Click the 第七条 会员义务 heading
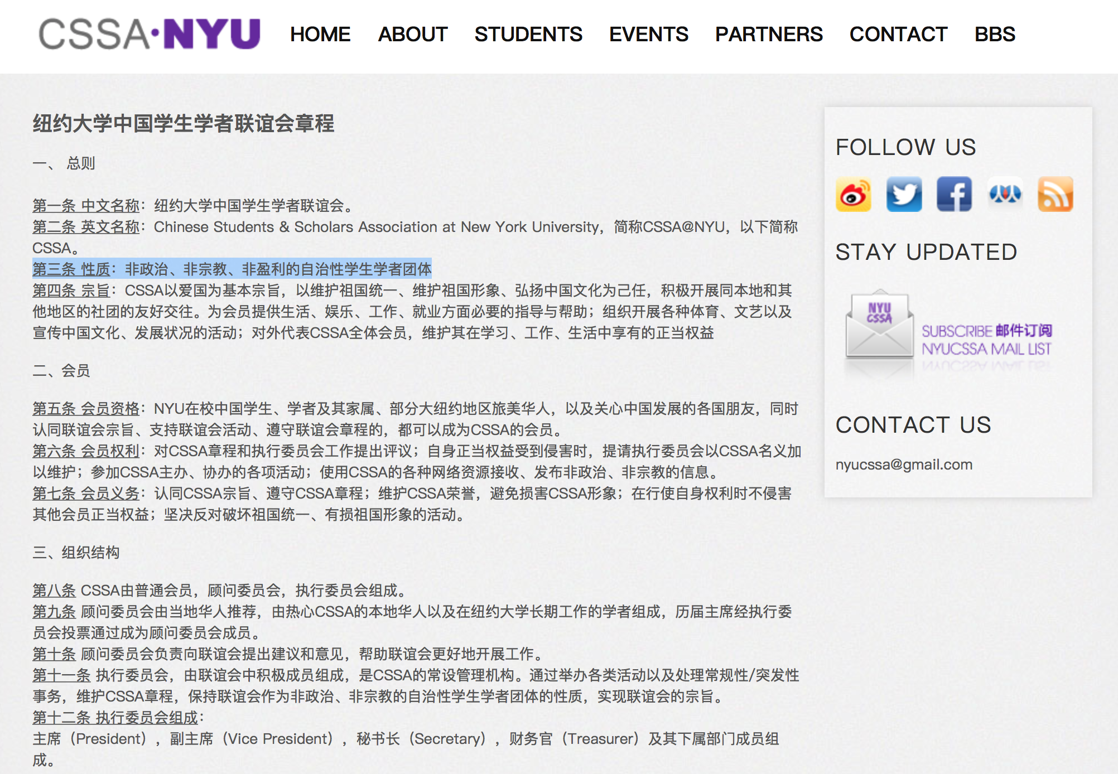Viewport: 1118px width, 774px height. click(x=86, y=494)
